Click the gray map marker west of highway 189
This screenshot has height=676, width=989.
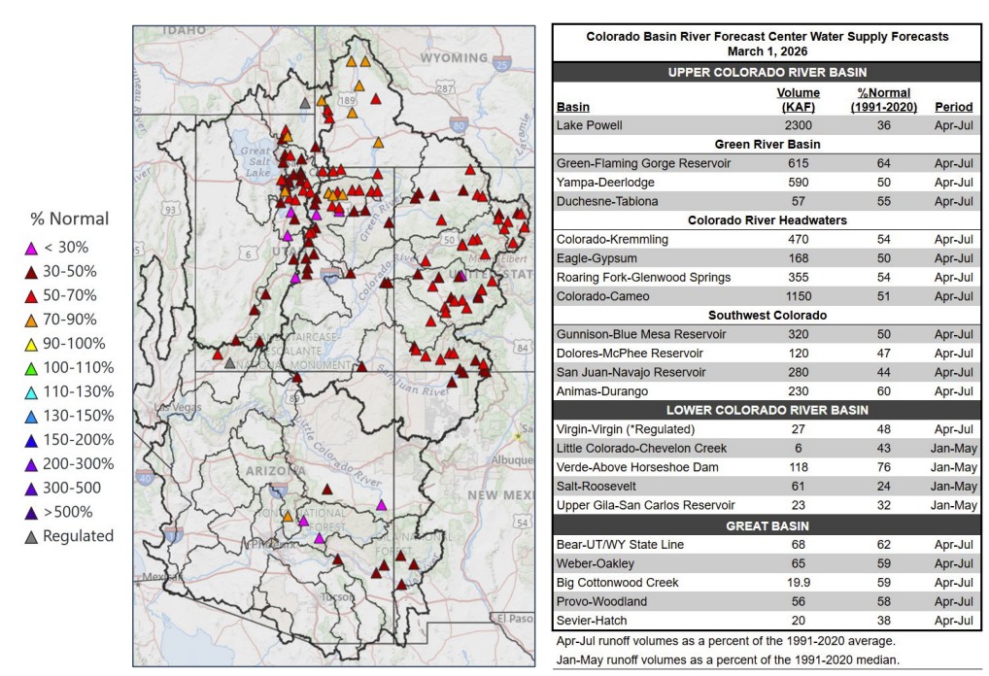pos(305,102)
